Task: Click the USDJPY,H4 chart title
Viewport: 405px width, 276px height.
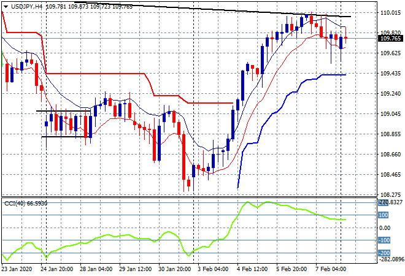Action: [26, 7]
